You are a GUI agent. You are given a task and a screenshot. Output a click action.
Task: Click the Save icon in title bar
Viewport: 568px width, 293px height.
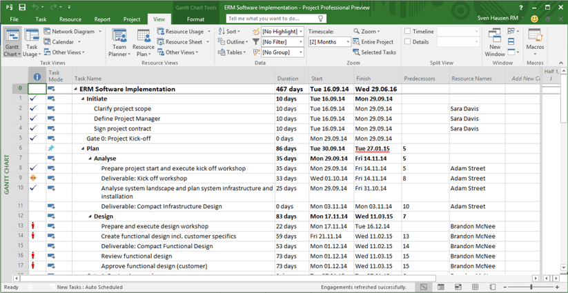pos(22,8)
